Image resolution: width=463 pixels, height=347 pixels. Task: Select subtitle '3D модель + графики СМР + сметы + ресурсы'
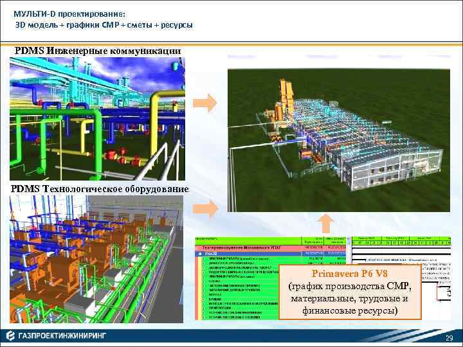click(x=104, y=25)
